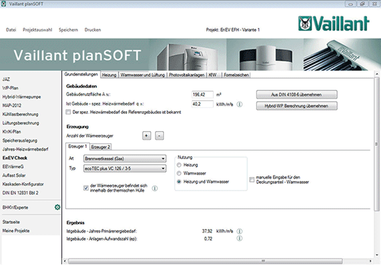The image size is (381, 265).
Task: Show info for thermische Hülle checkbox
Action: tap(155, 188)
